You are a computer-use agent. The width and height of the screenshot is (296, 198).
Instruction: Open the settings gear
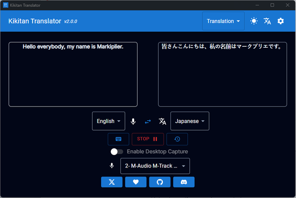(281, 21)
